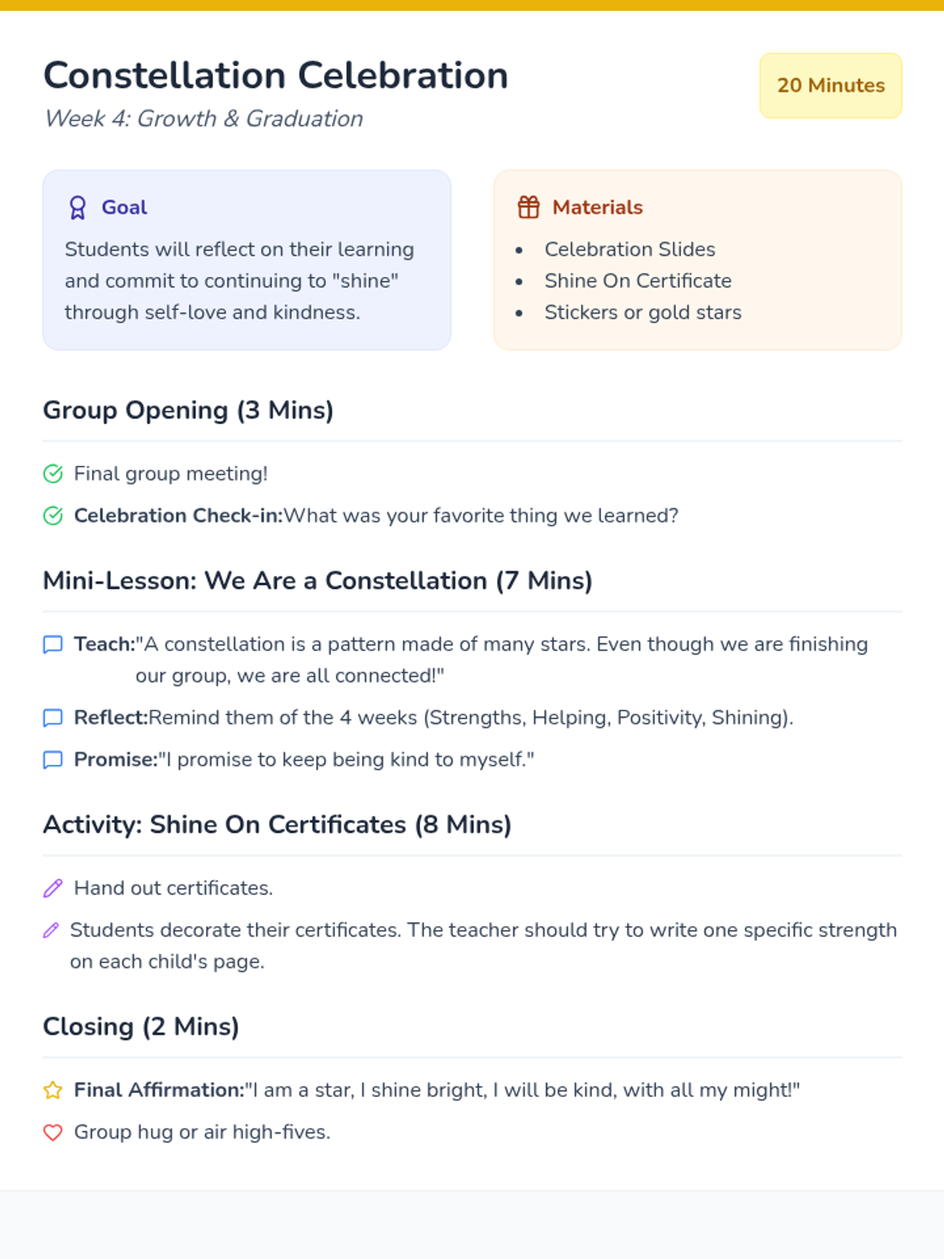The image size is (944, 1259).
Task: Click the Mini-Lesson section heading
Action: (317, 581)
